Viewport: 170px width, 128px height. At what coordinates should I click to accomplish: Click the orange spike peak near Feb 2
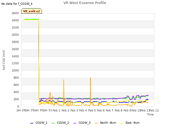click(64, 80)
